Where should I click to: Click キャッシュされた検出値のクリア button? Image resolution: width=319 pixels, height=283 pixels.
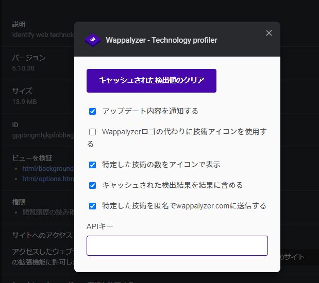[152, 81]
